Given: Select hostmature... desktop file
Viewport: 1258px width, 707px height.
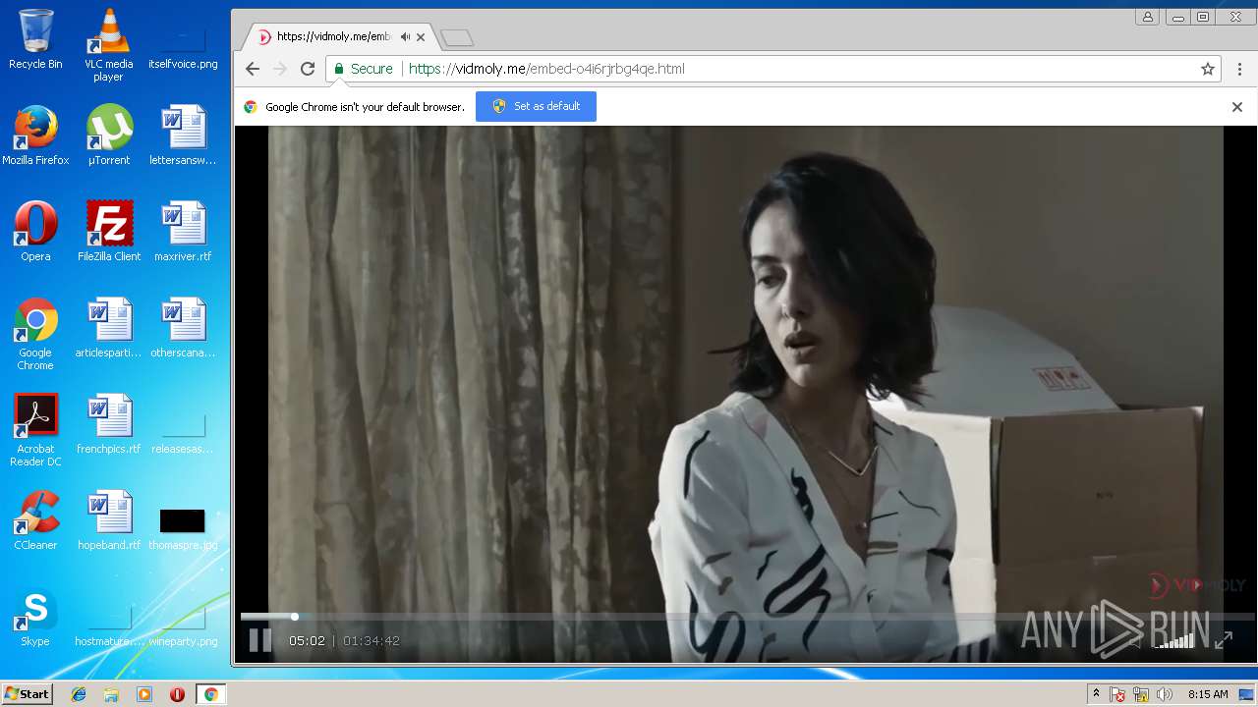Looking at the screenshot, I should click(108, 625).
